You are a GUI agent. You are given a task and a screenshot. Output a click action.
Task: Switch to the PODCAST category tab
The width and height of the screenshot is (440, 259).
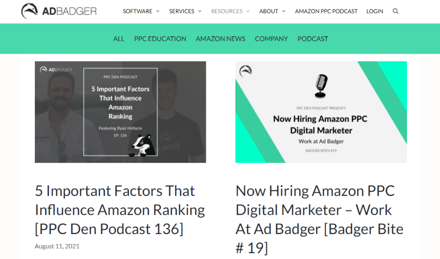click(x=312, y=39)
